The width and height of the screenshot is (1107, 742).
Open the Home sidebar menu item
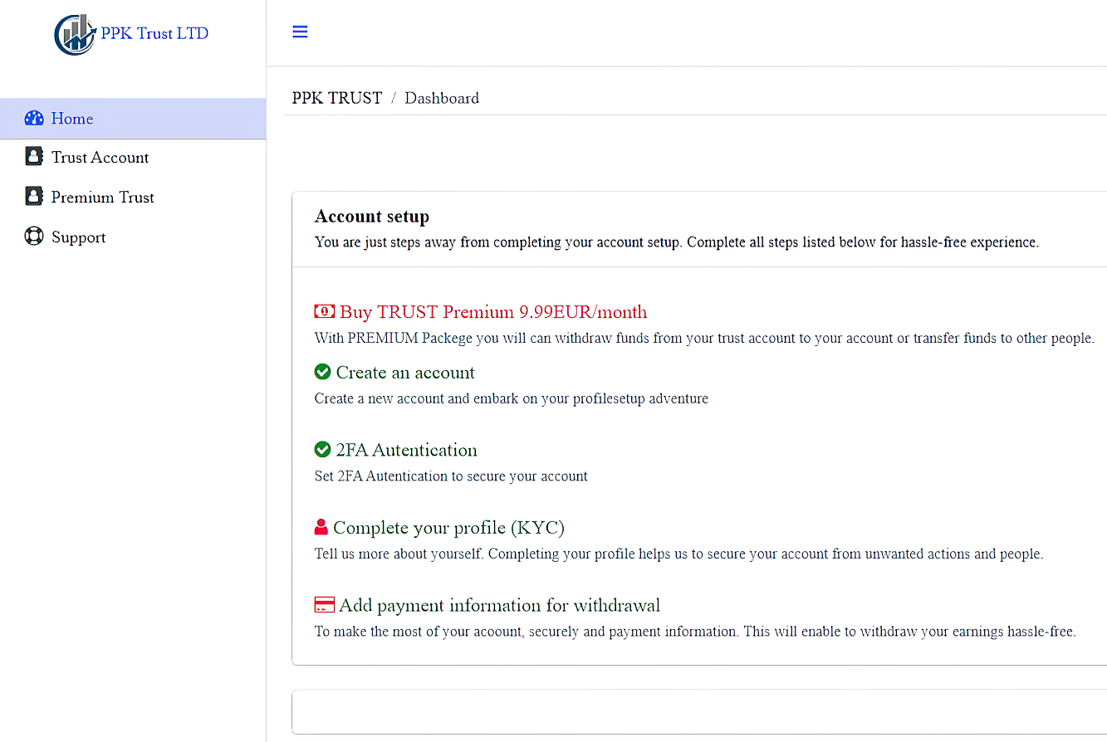[72, 119]
